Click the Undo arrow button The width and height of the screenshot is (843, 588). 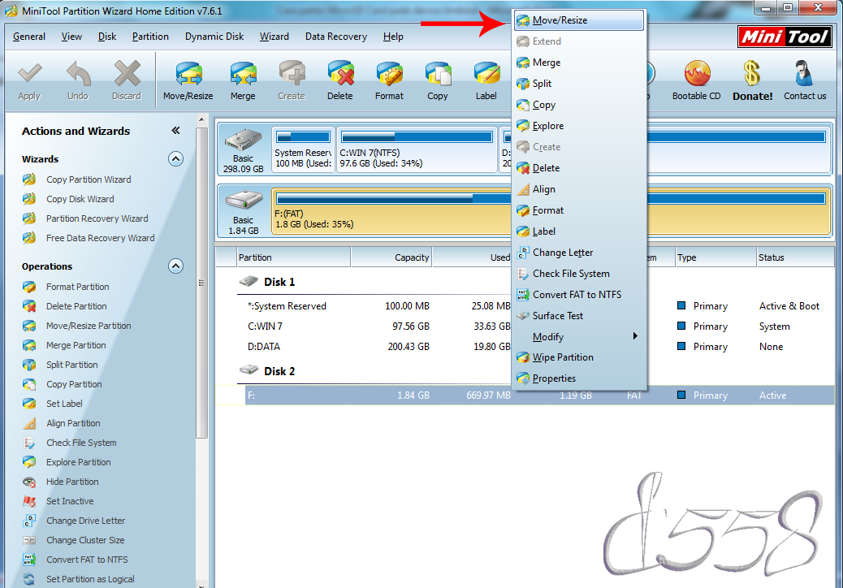78,80
